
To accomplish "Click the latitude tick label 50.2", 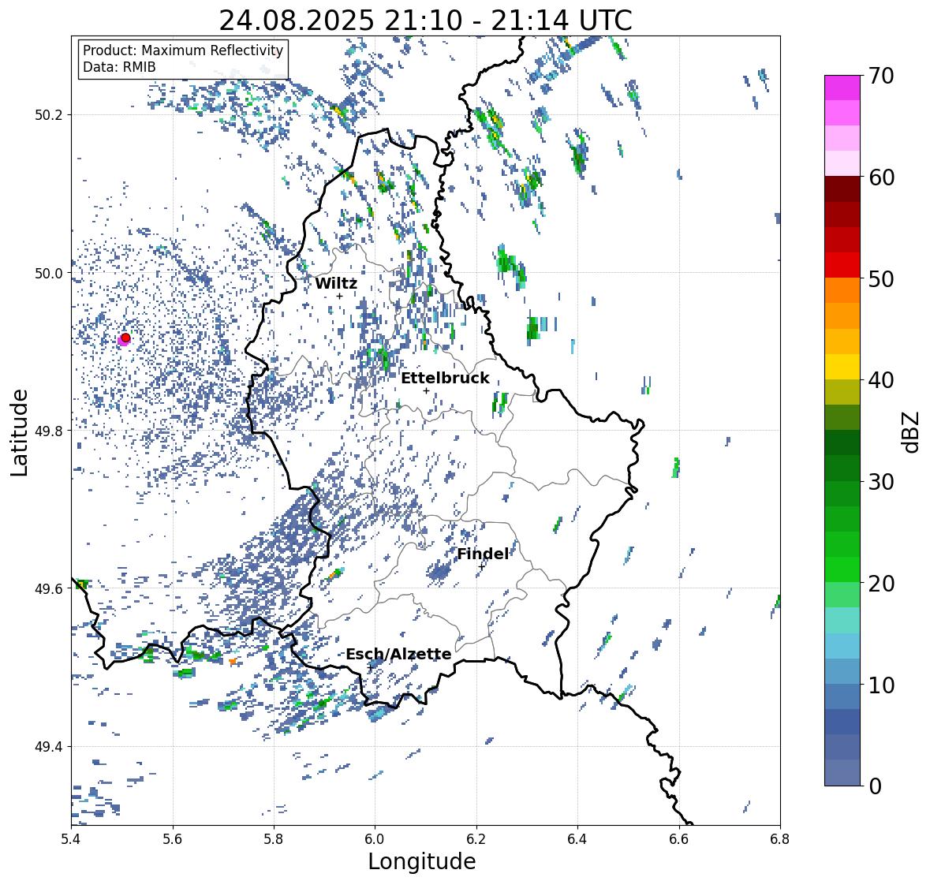I will coord(49,115).
